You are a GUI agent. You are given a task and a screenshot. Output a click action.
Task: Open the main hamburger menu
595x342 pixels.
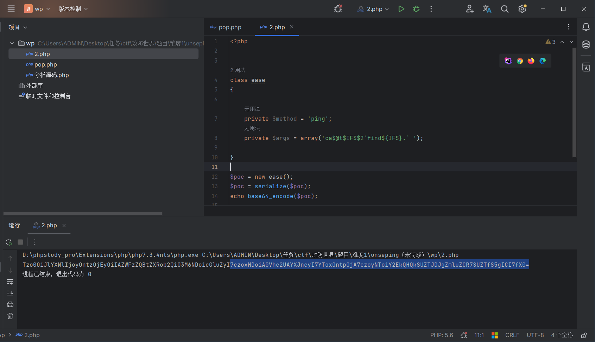point(11,9)
